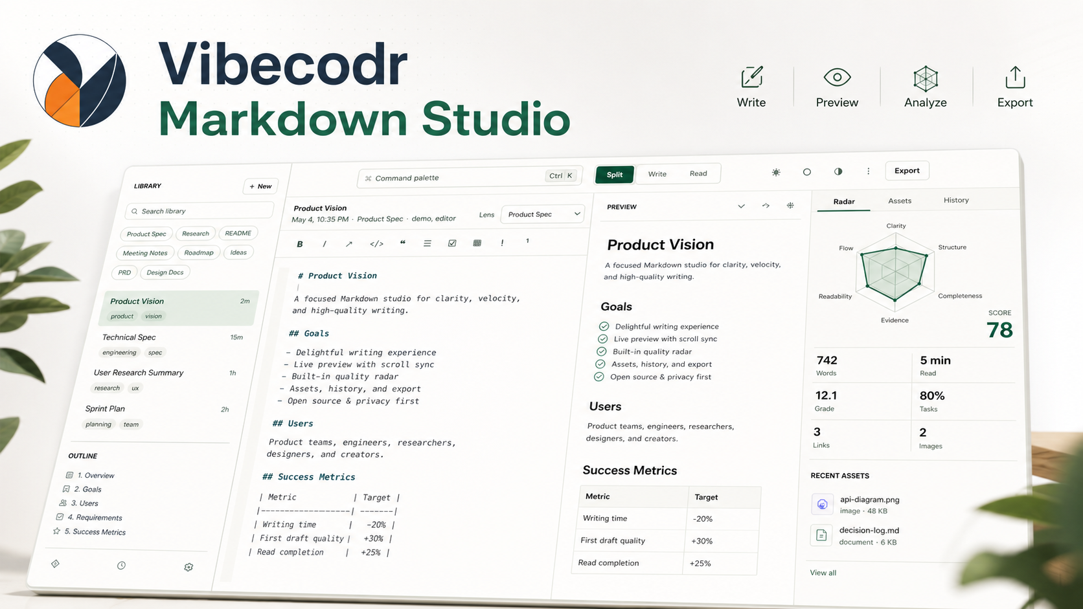Click the Write pencil icon in header
Viewport: 1083px width, 609px height.
[x=751, y=78]
